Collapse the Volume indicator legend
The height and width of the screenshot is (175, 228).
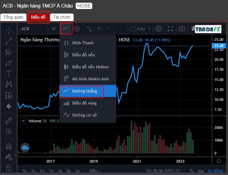tap(23, 121)
